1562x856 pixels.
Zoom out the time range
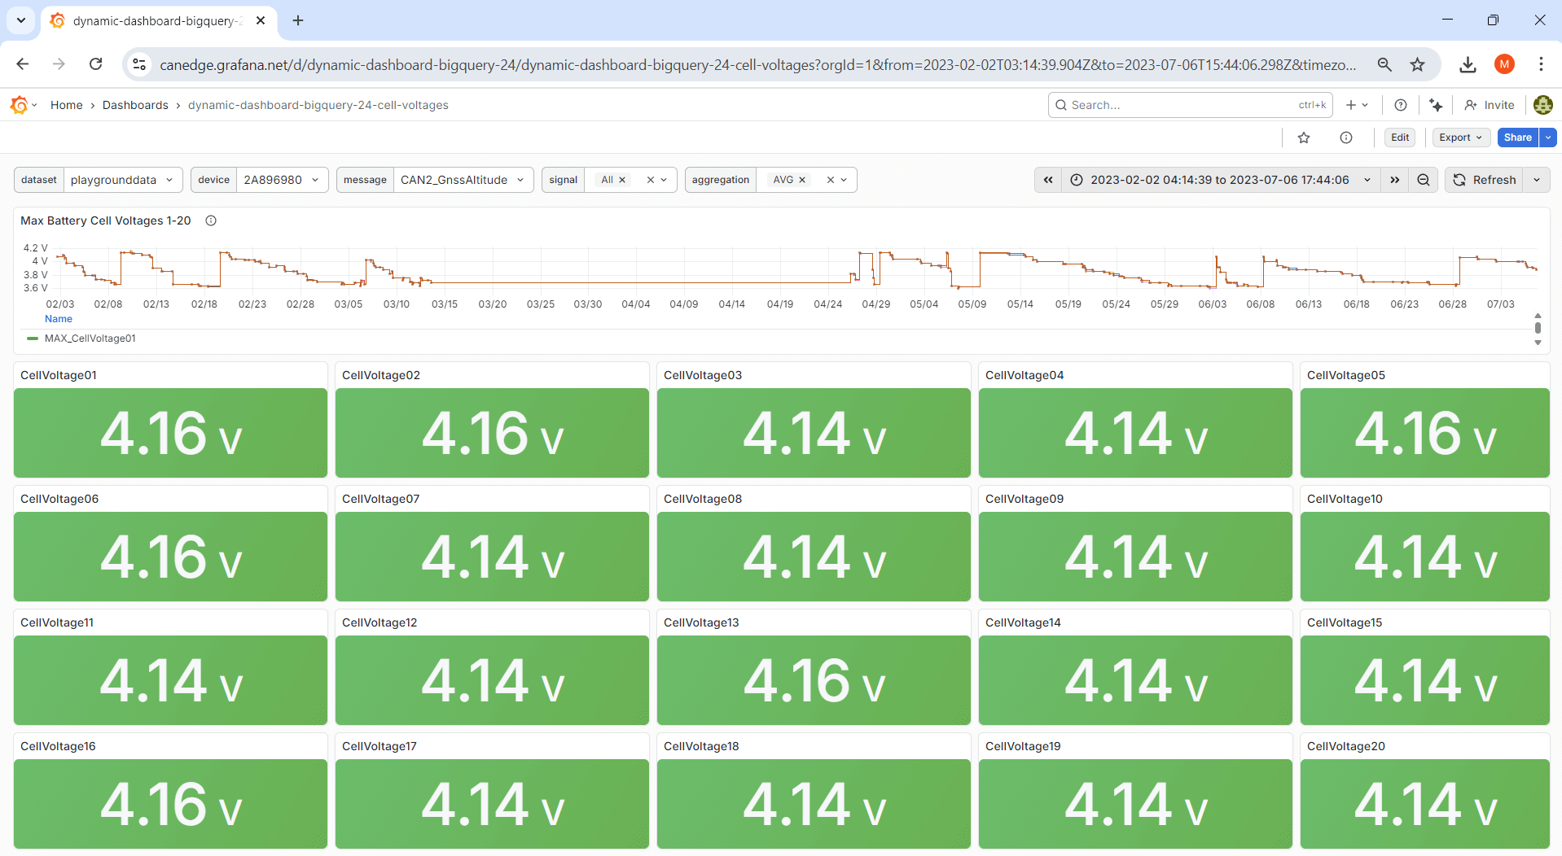(x=1424, y=180)
